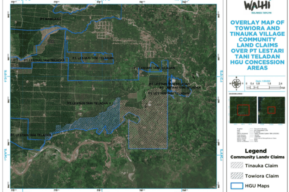This screenshot has height=192, width=289.
Task: Click the PT Lestari Tani Teladan II label
Action: pos(90,103)
